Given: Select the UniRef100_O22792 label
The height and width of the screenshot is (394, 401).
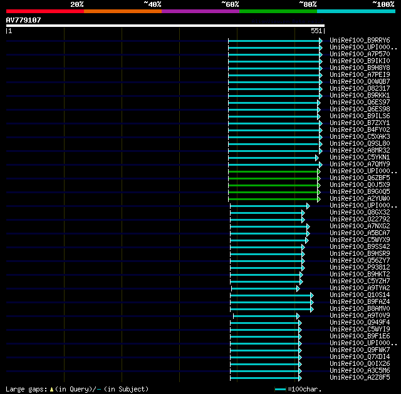Looking at the screenshot, I should pyautogui.click(x=360, y=220).
